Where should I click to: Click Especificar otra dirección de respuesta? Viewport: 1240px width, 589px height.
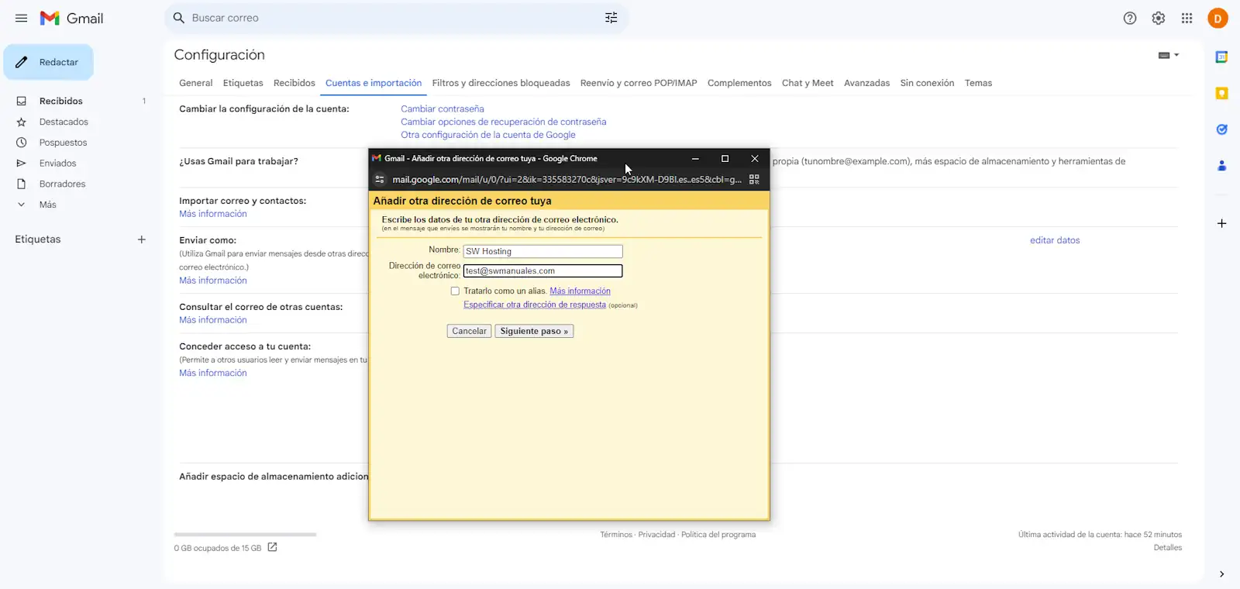pyautogui.click(x=535, y=305)
